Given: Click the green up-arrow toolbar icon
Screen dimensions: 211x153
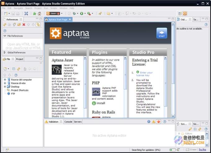Looking at the screenshot, I should pyautogui.click(x=34, y=13).
